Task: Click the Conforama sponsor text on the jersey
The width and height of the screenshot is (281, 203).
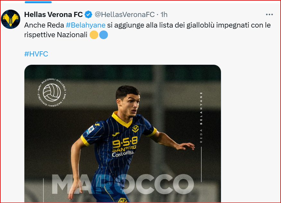Action: pos(123,154)
